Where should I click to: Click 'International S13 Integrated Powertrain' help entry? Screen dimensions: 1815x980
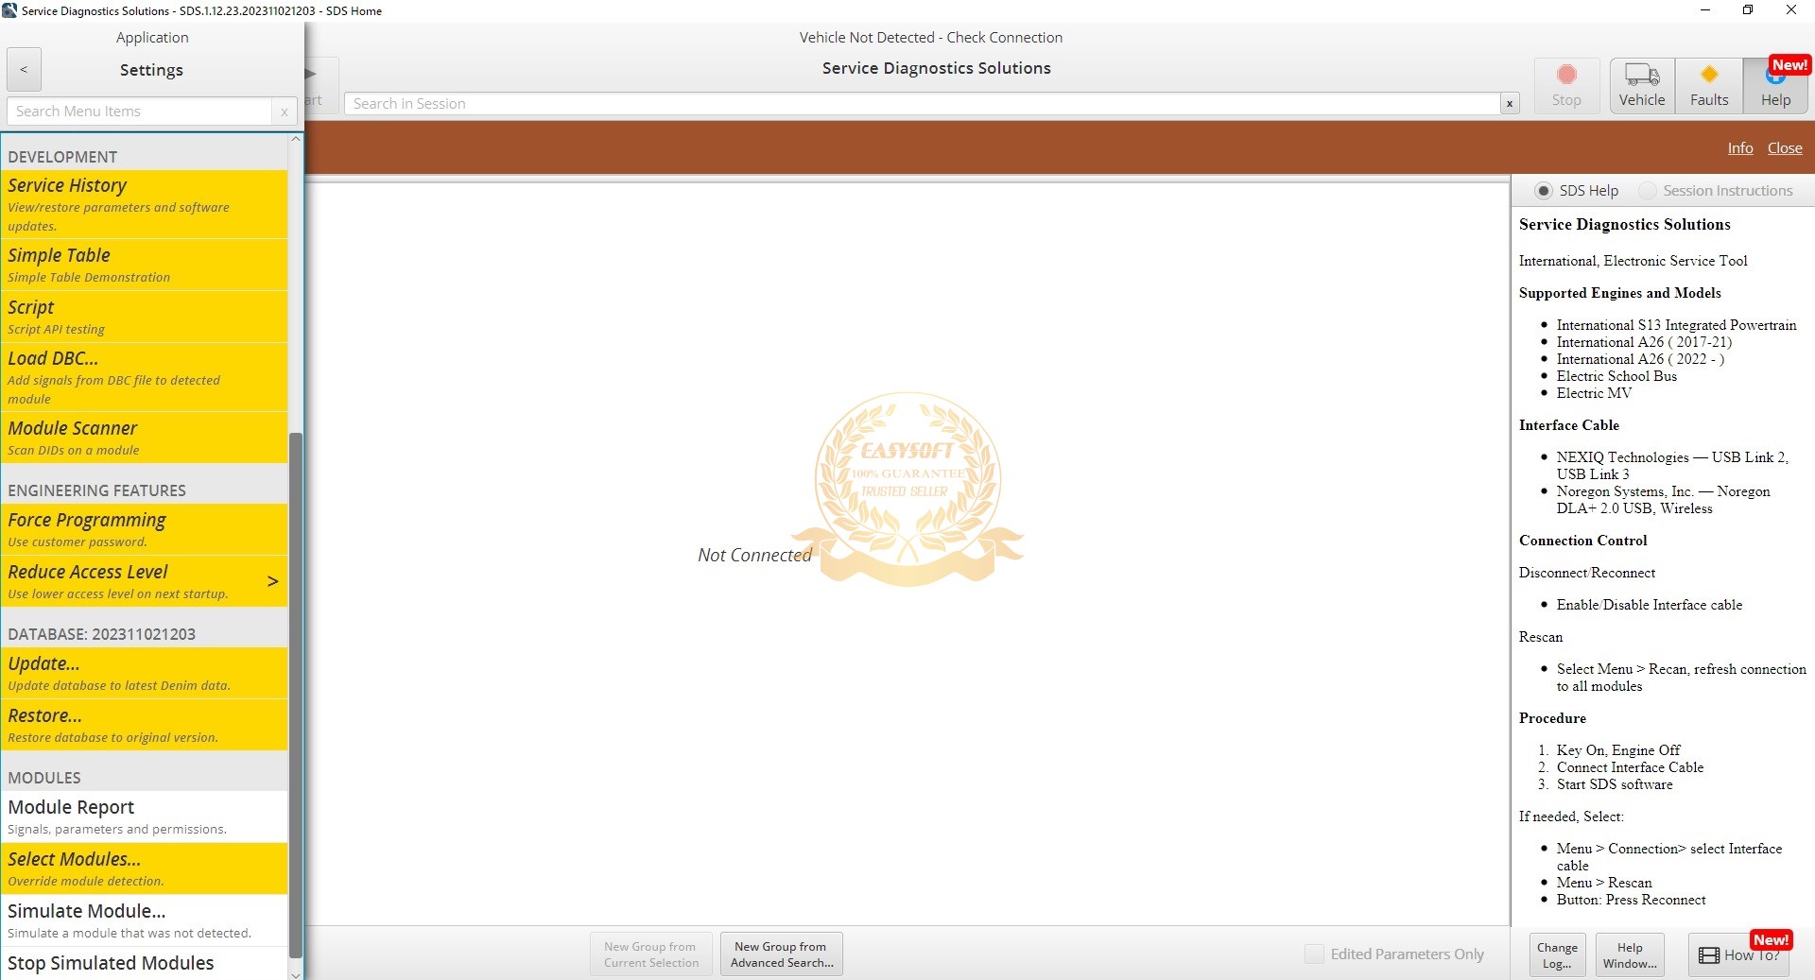click(1676, 325)
